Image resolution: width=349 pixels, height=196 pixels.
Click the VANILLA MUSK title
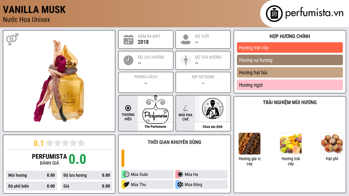click(x=34, y=10)
